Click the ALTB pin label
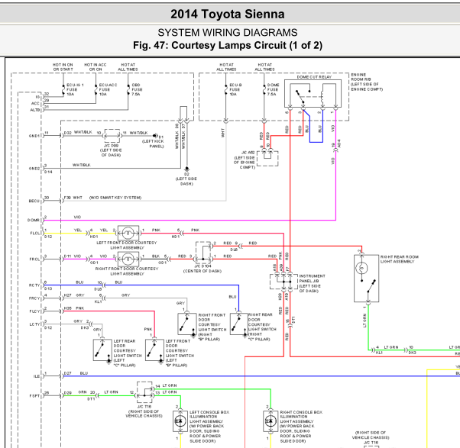This screenshot has width=460, height=448. [35, 110]
